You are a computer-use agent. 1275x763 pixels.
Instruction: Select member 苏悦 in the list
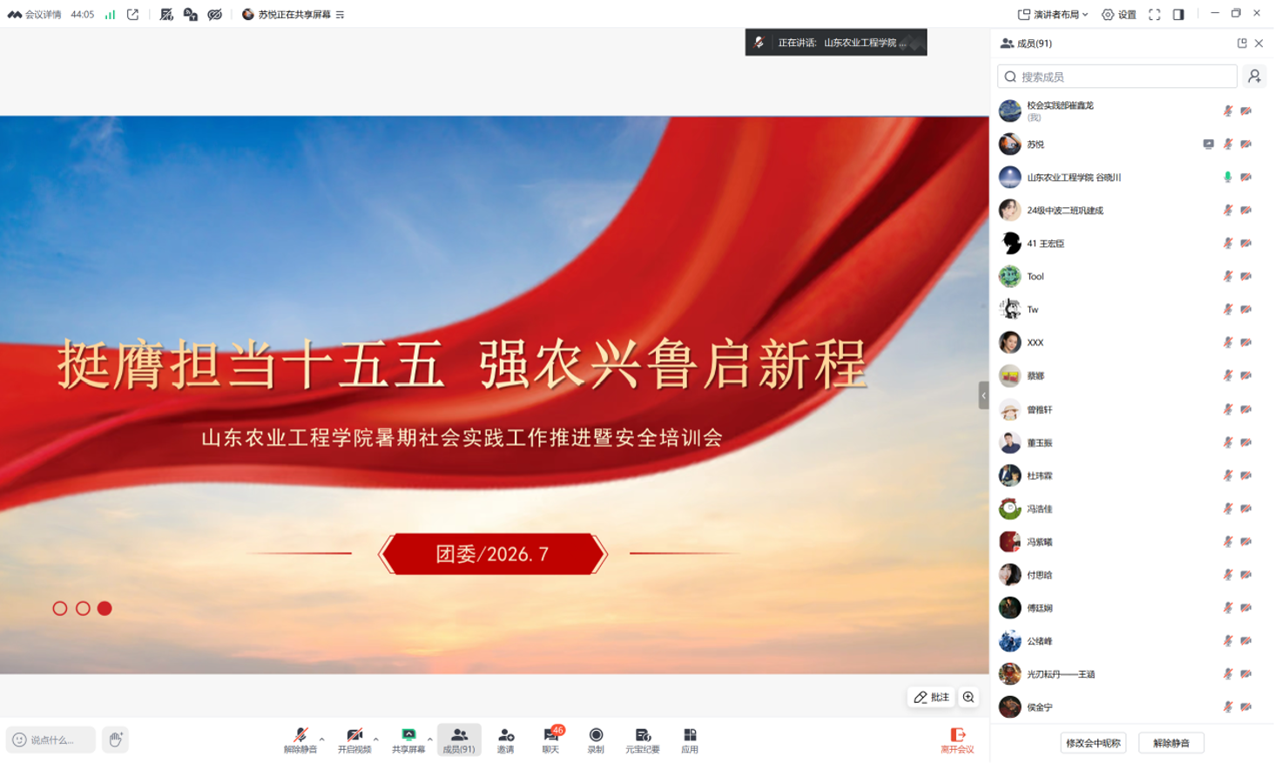pos(1131,144)
